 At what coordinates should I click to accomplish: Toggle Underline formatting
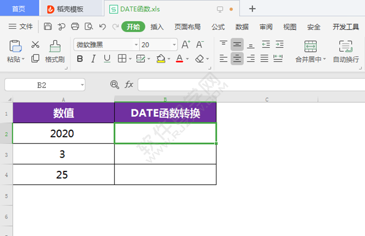[x=107, y=58]
